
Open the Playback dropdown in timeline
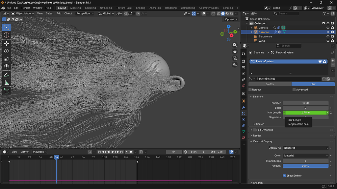40,152
